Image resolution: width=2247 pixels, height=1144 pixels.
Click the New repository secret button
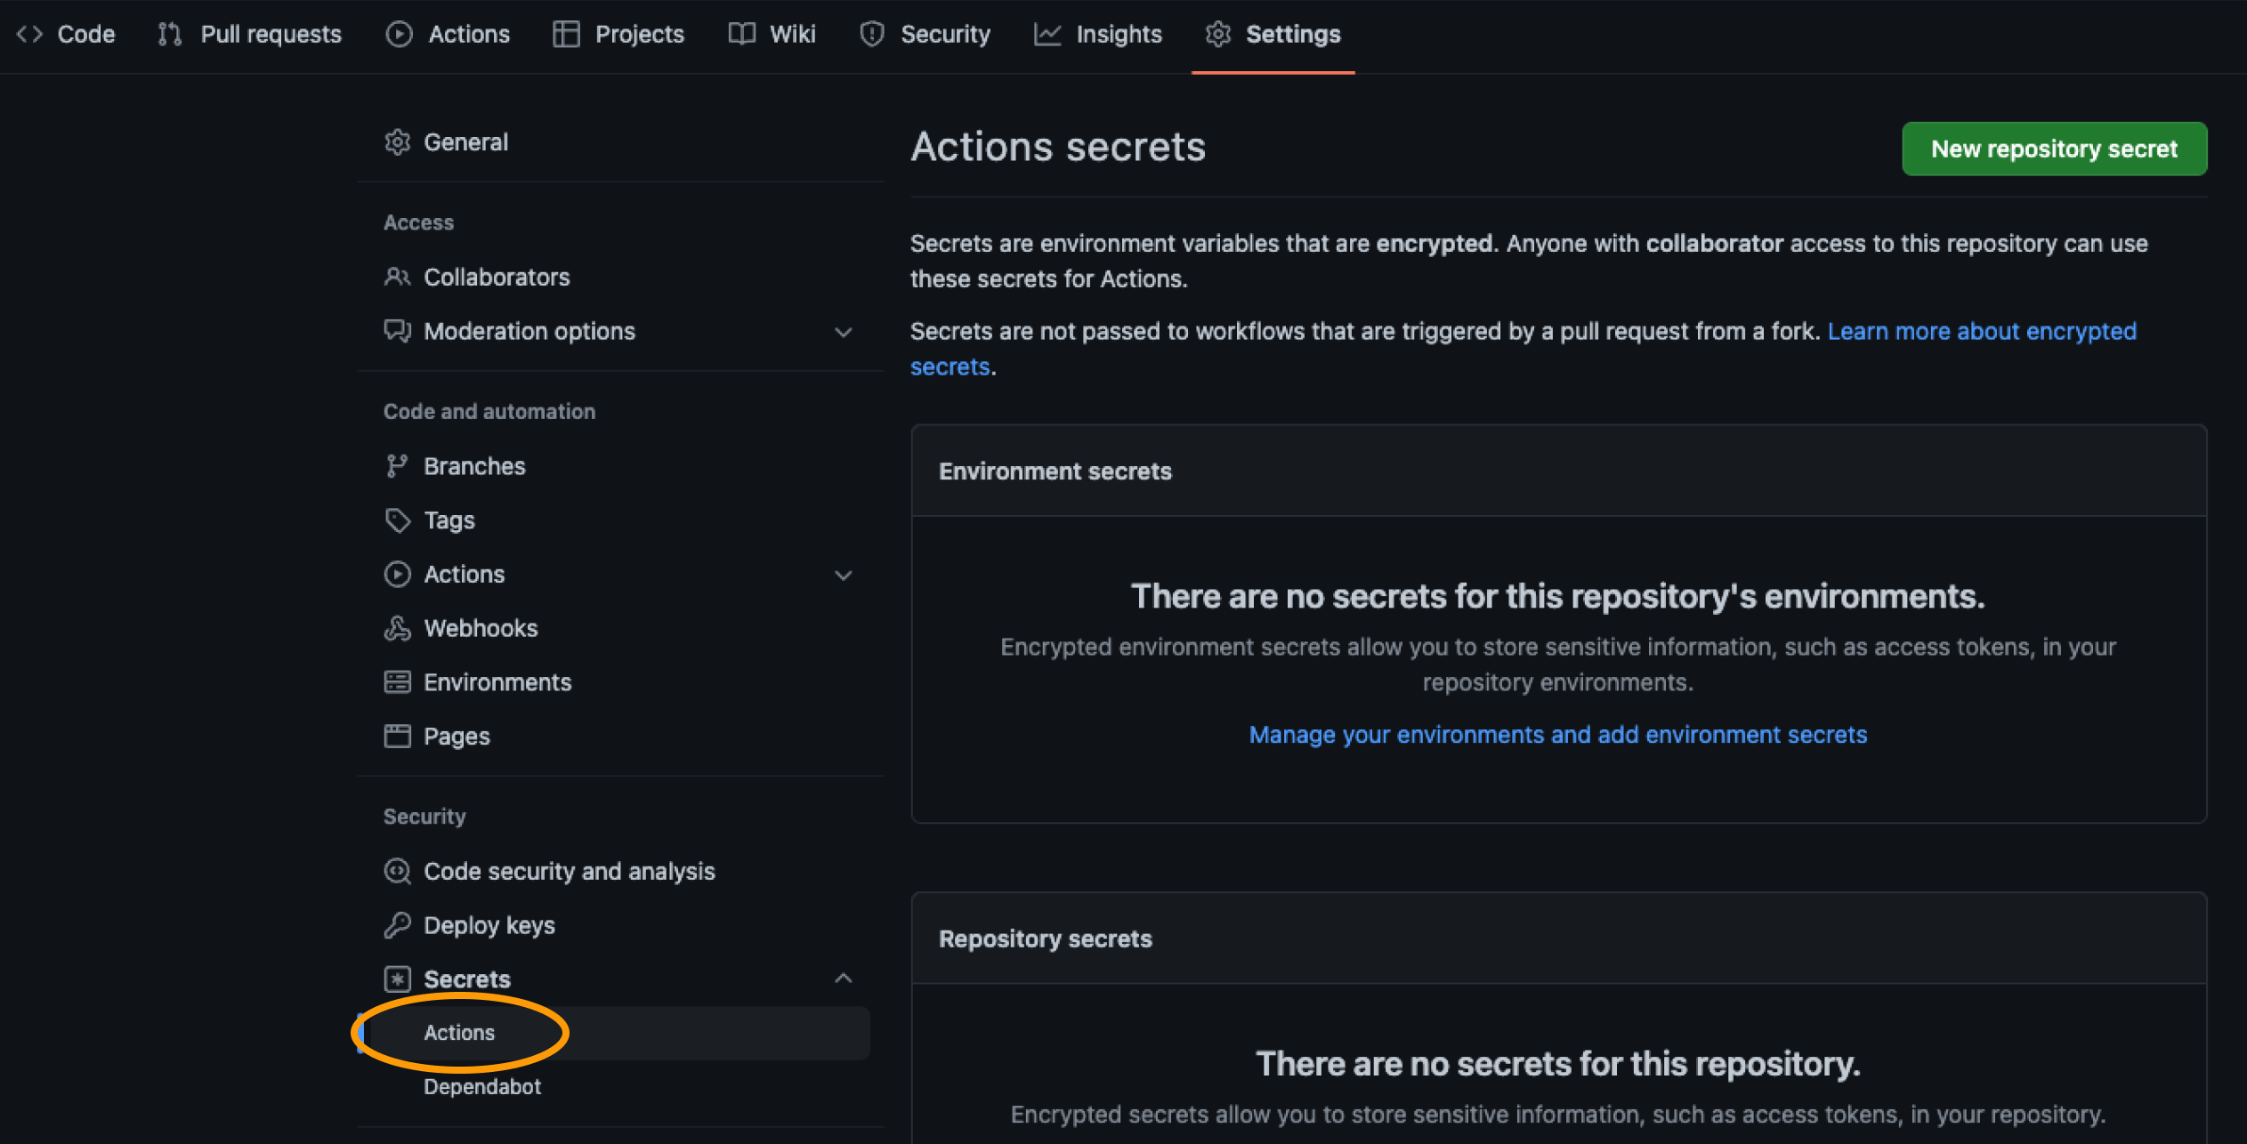coord(2053,149)
